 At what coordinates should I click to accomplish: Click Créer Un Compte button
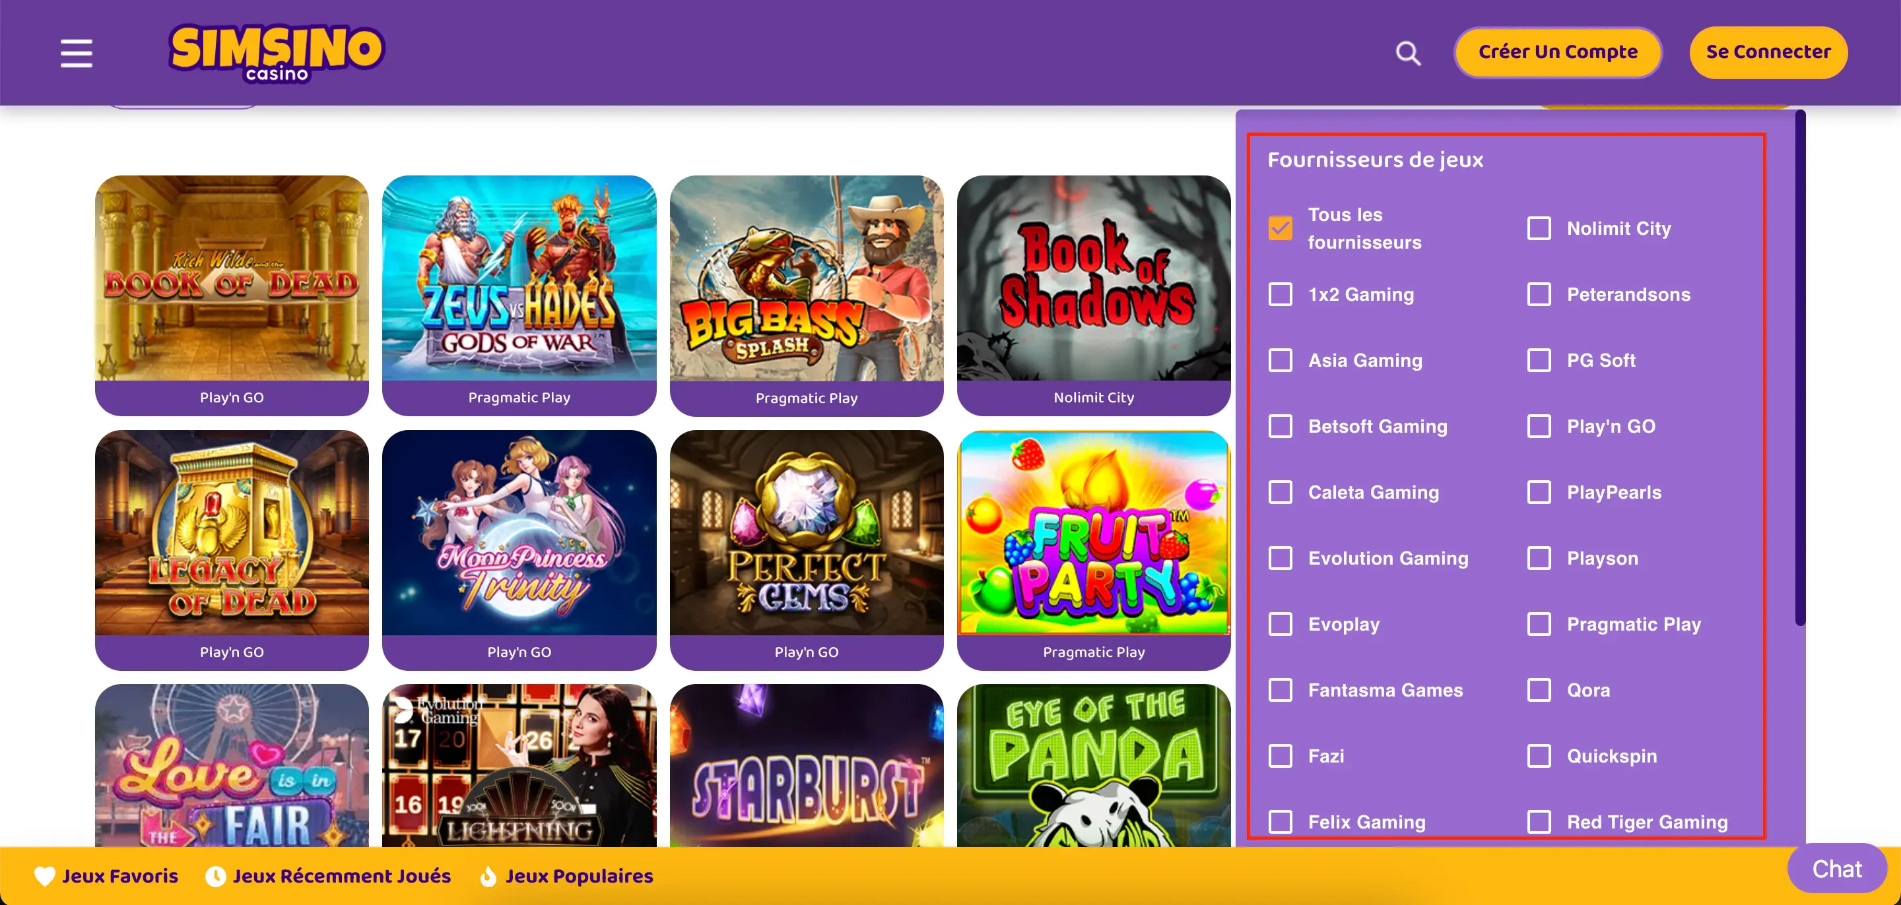[1558, 51]
